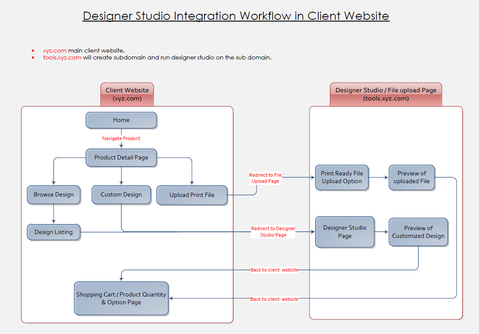Click arrowhead entering Designer Studio Page box
This screenshot has width=479, height=334.
click(313, 232)
